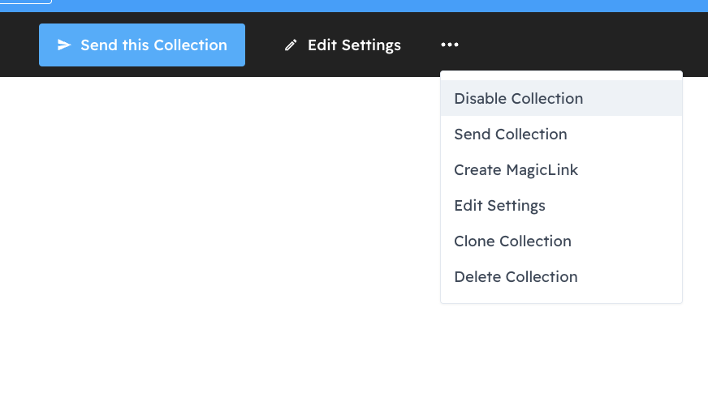Viewport: 708px width, 410px height.
Task: Click the "Edit Settings" label next to pencil
Action: (x=354, y=45)
